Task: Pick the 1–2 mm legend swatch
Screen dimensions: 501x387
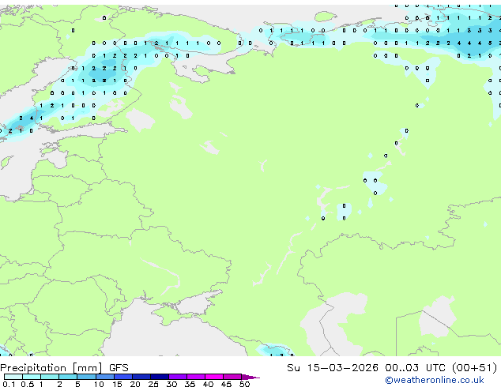Action: coord(50,377)
